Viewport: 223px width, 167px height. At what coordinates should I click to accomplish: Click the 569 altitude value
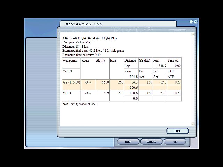click(x=106, y=93)
